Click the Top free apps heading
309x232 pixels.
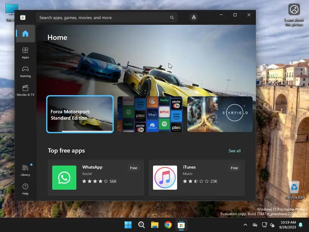(66, 150)
